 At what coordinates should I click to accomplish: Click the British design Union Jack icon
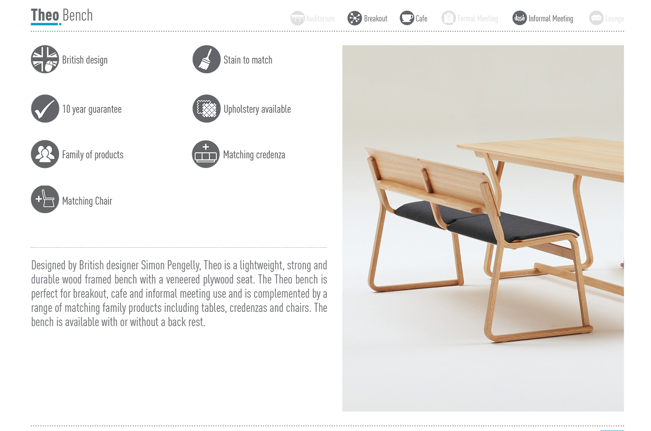click(x=45, y=59)
